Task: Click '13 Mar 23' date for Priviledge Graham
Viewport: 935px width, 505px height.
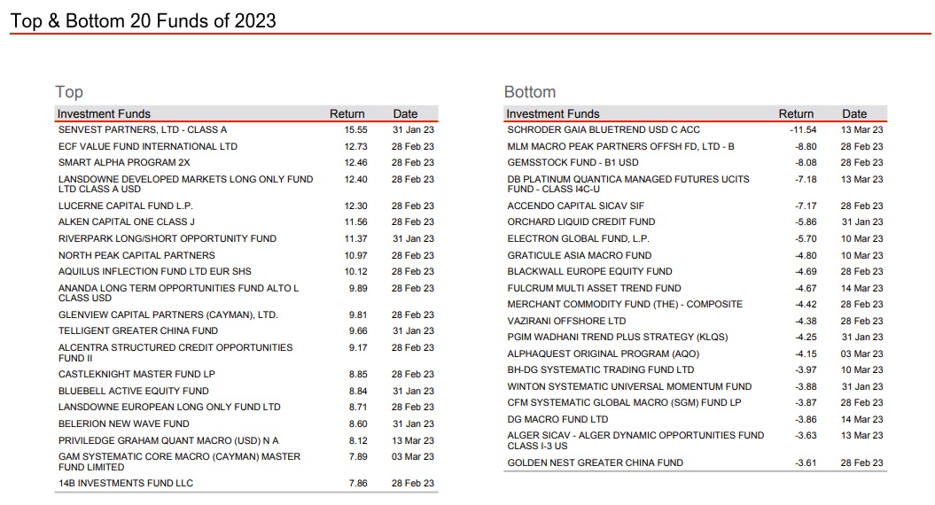Action: (x=413, y=440)
